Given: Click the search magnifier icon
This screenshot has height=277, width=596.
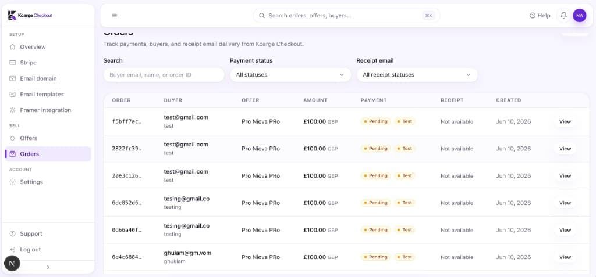Looking at the screenshot, I should [262, 16].
